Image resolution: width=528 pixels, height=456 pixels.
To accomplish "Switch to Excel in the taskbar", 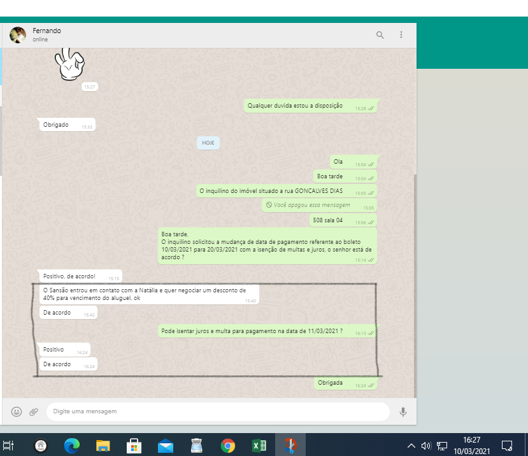I will [x=259, y=445].
